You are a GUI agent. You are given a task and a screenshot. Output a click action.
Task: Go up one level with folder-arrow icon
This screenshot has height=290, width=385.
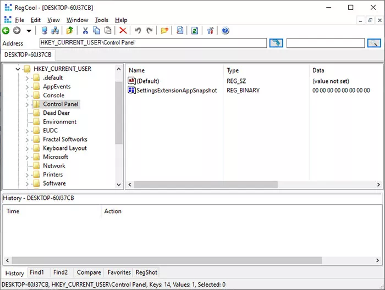(x=70, y=31)
